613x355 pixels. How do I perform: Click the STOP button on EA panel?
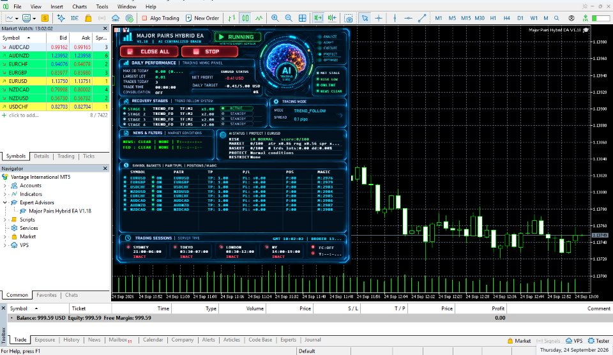coord(209,52)
